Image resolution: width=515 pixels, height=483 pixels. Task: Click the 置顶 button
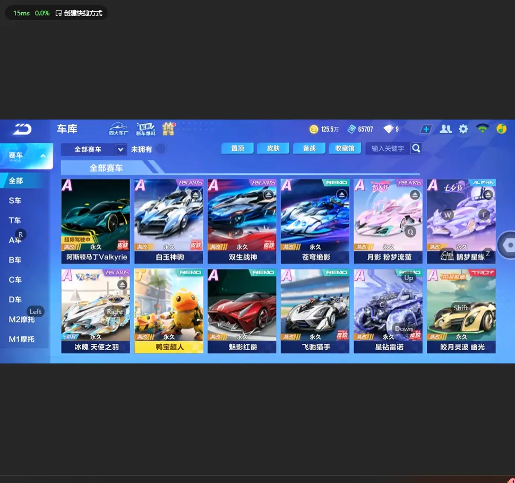237,148
